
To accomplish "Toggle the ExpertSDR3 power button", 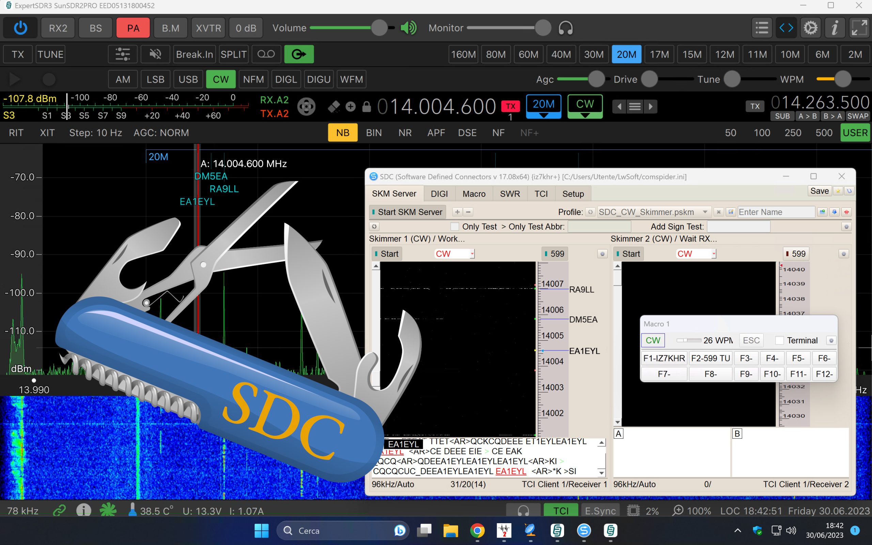I will click(x=20, y=28).
